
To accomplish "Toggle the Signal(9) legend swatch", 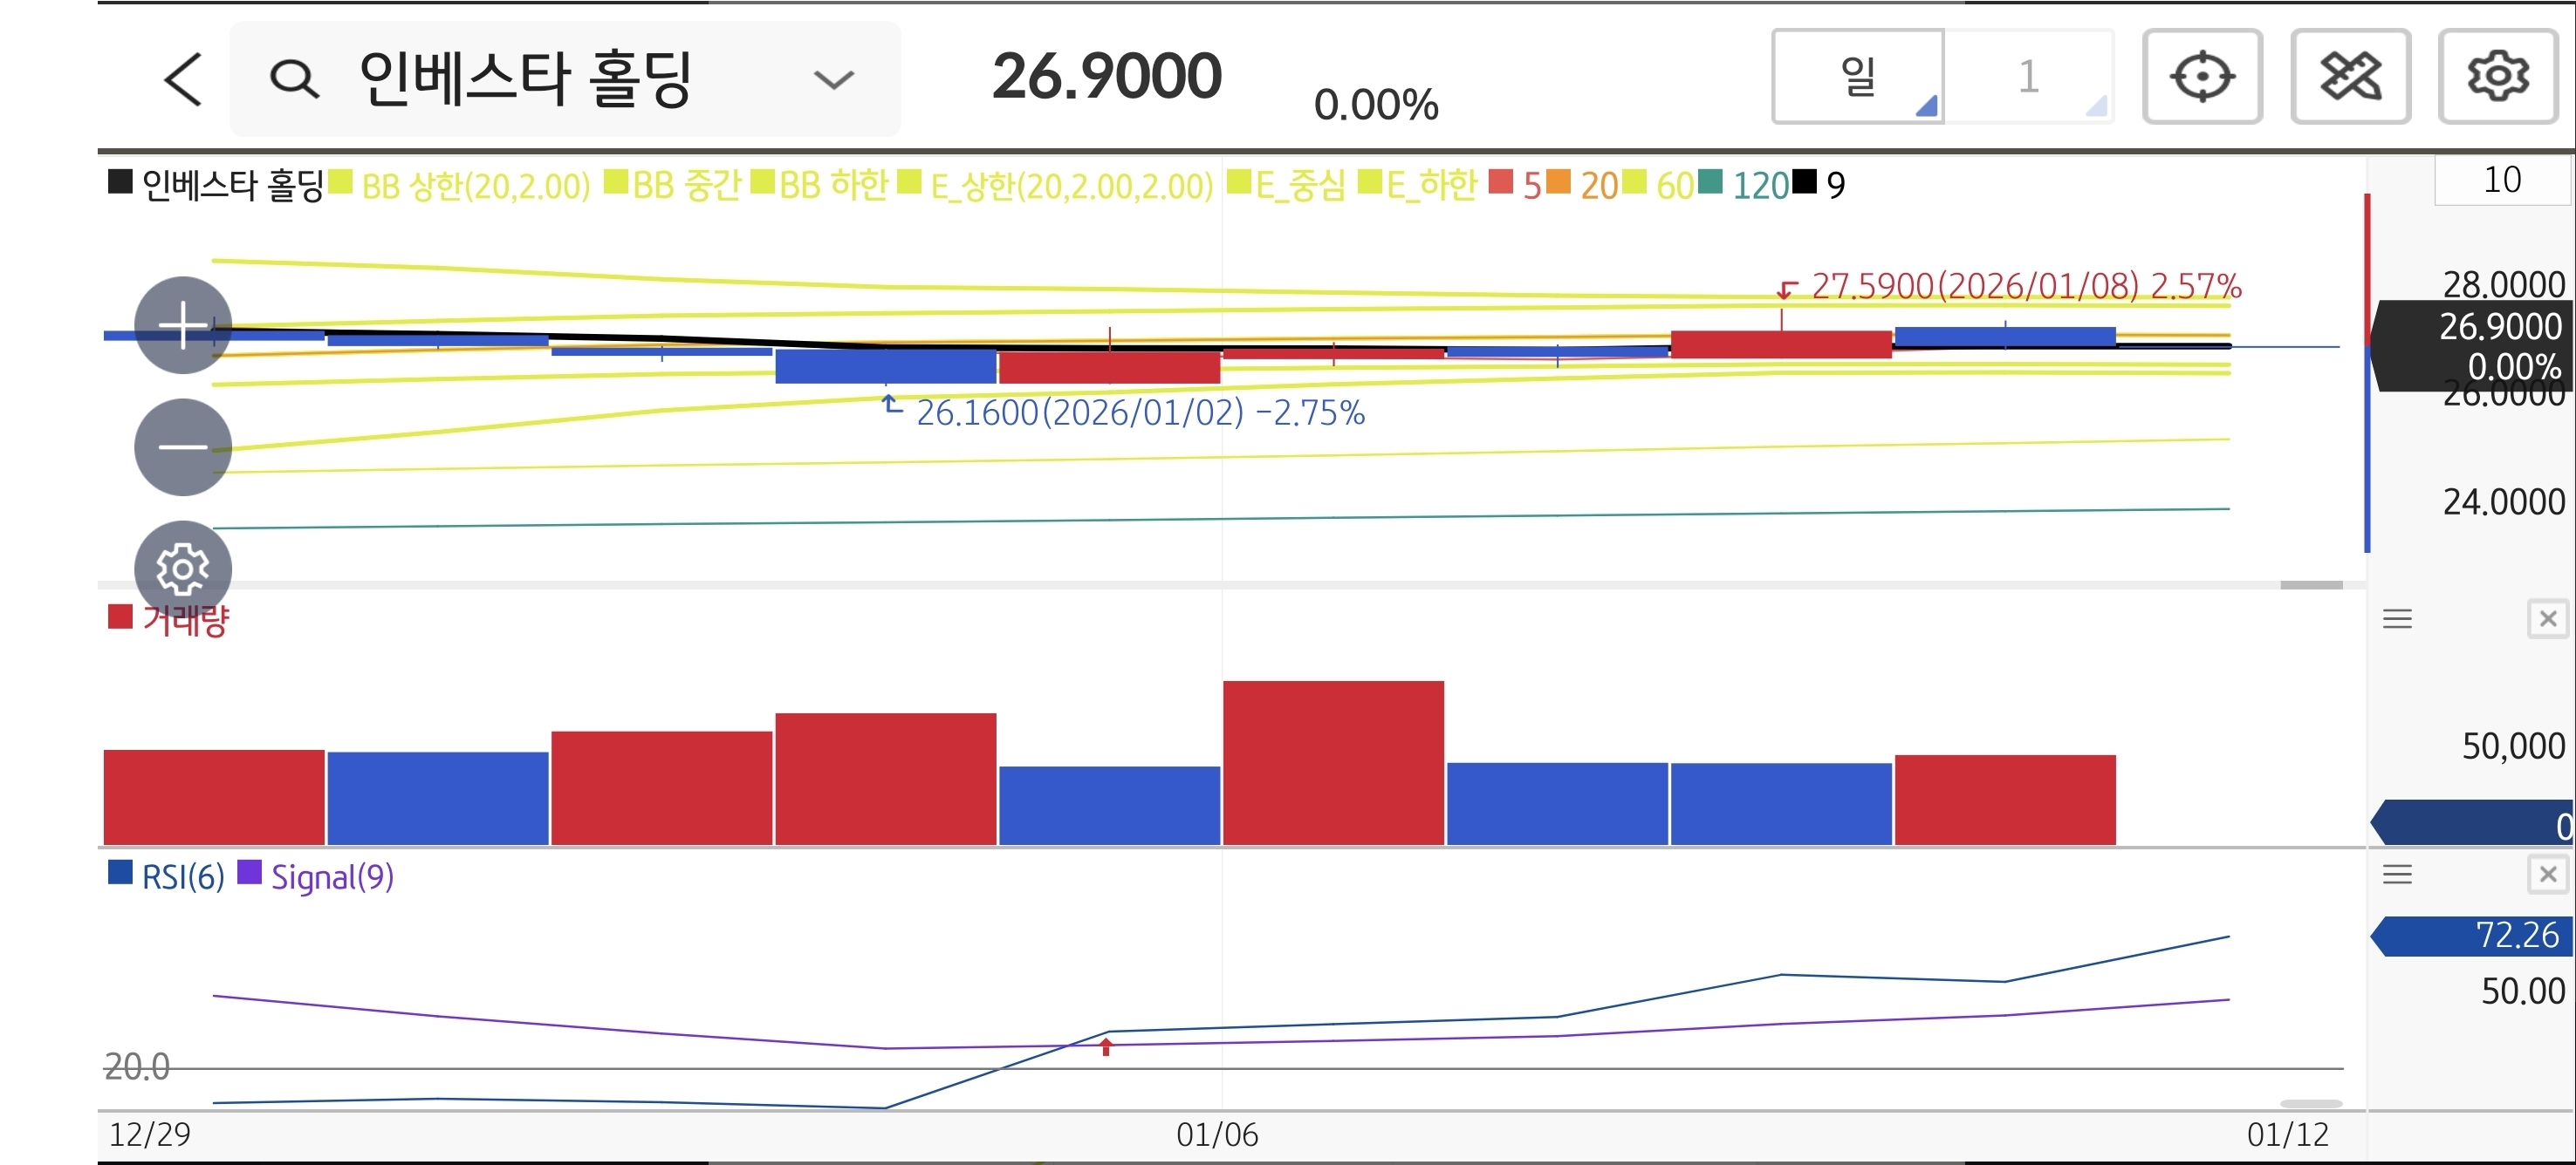I will 250,873.
